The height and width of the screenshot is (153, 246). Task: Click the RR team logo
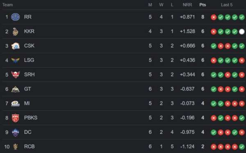16,17
